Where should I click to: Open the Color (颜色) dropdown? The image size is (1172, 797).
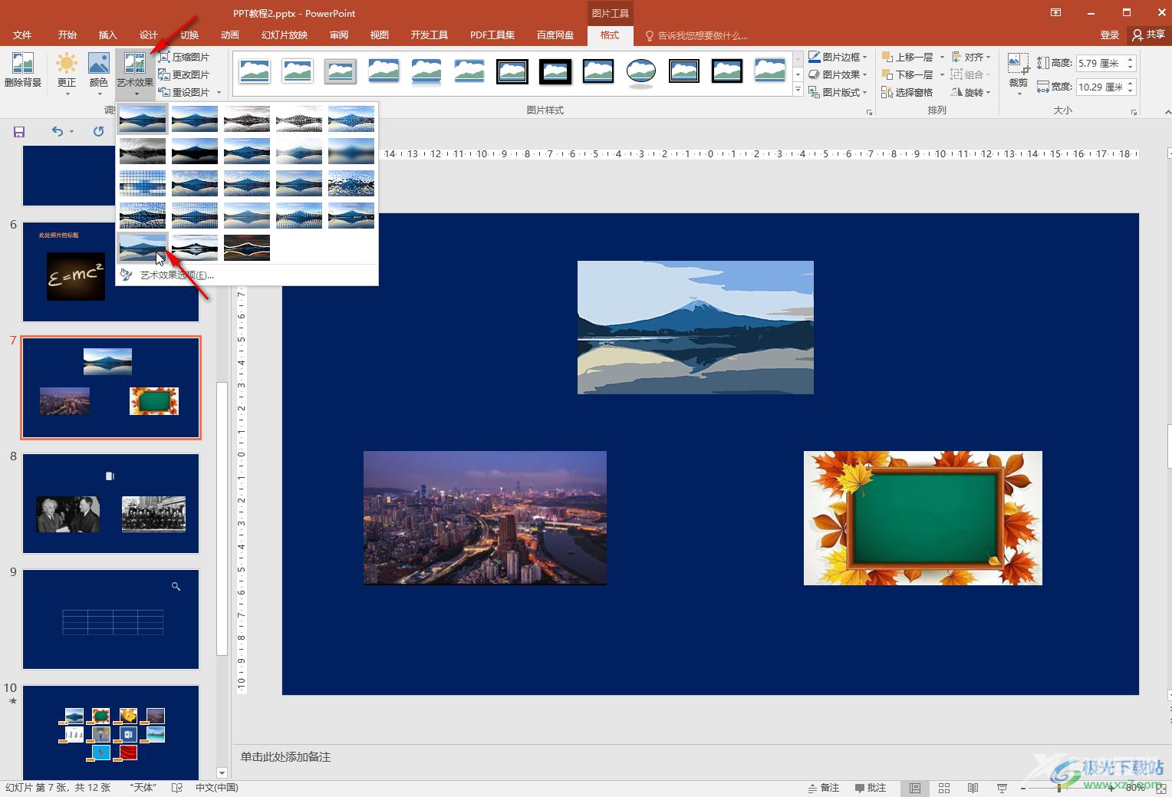pyautogui.click(x=99, y=73)
